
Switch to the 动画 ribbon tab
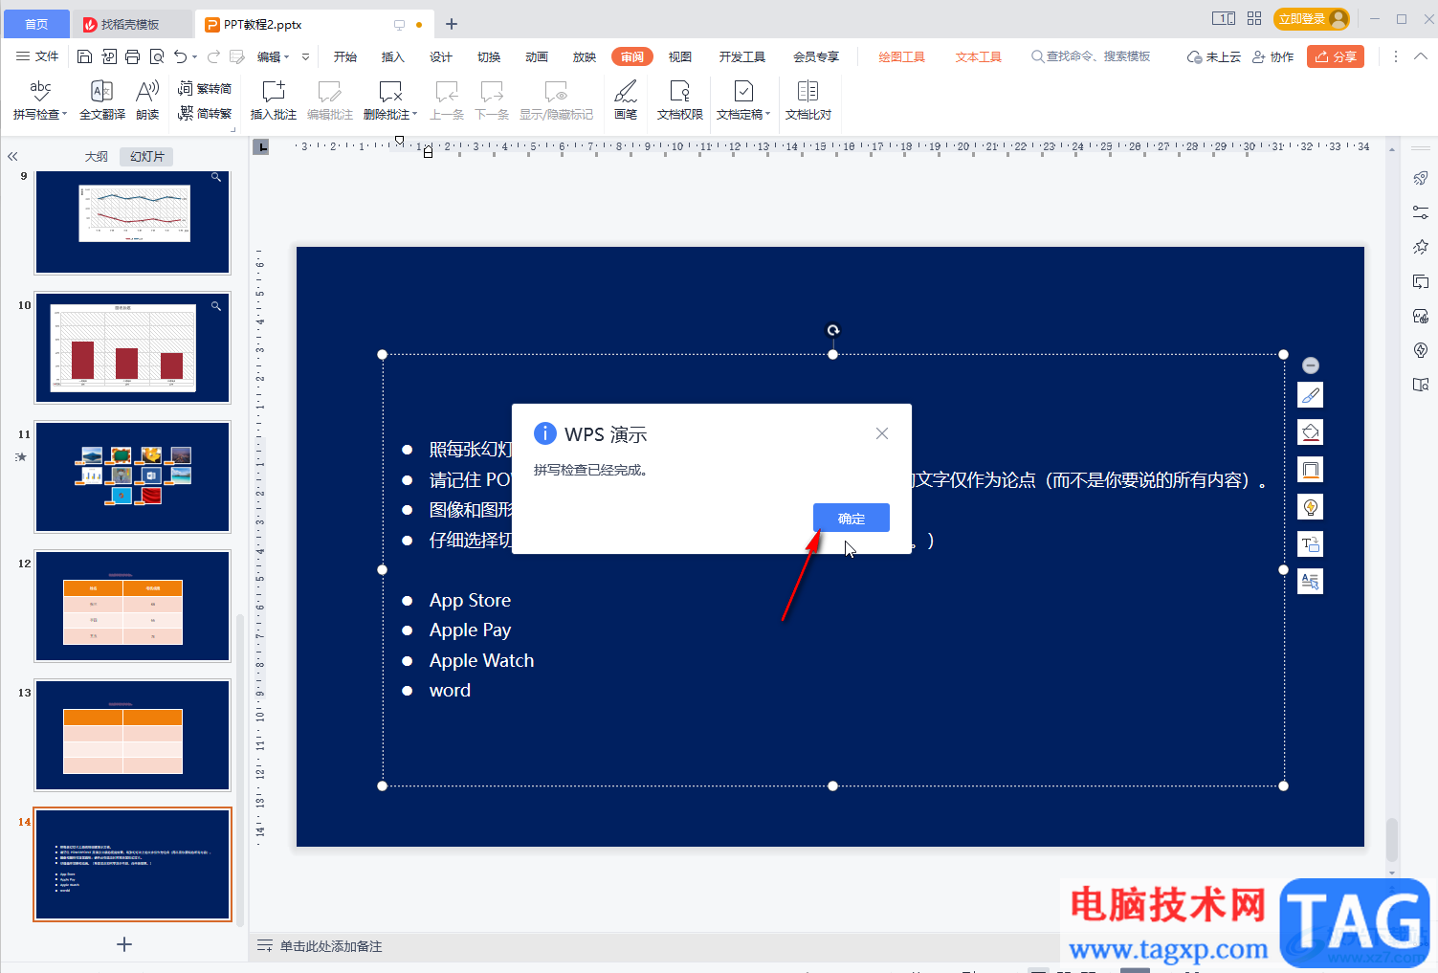pyautogui.click(x=537, y=57)
